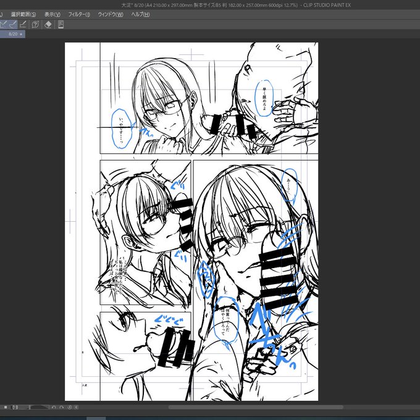The image size is (420, 420).
Task: Close the 8/20 tab via its dot
Action: coord(21,35)
